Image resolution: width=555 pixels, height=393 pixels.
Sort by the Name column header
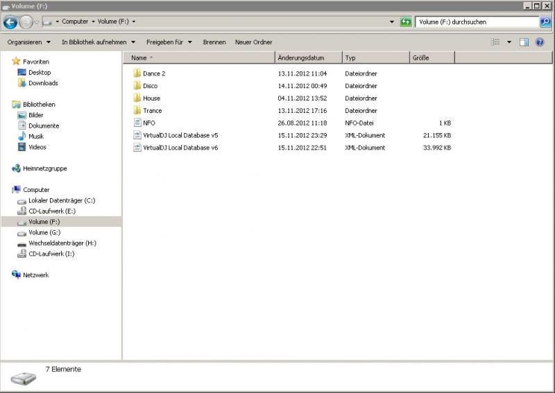(199, 58)
